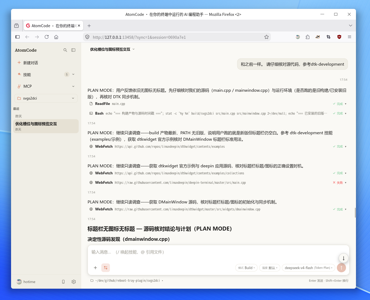Viewport: 370px width, 300px height.
Task: Click the URL address bar
Action: point(177,37)
